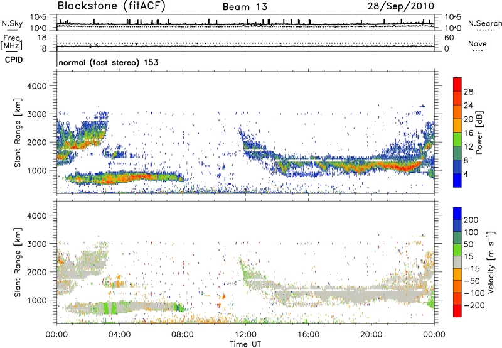The image size is (502, 348).
Task: Click the "CPID" row label
Action: [x=14, y=60]
